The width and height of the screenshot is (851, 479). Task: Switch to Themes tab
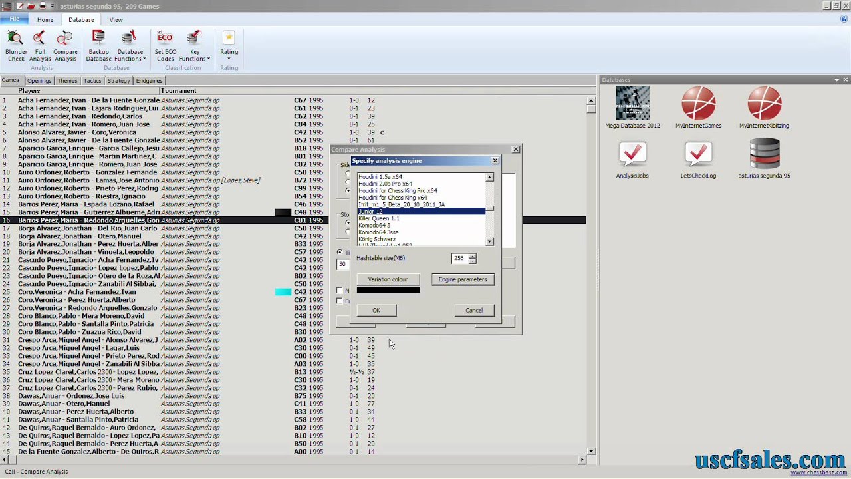(67, 81)
